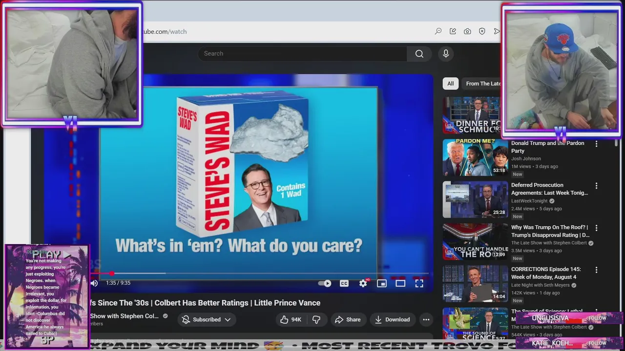Start voice search with the microphone icon
Image resolution: width=625 pixels, height=351 pixels.
[x=445, y=54]
